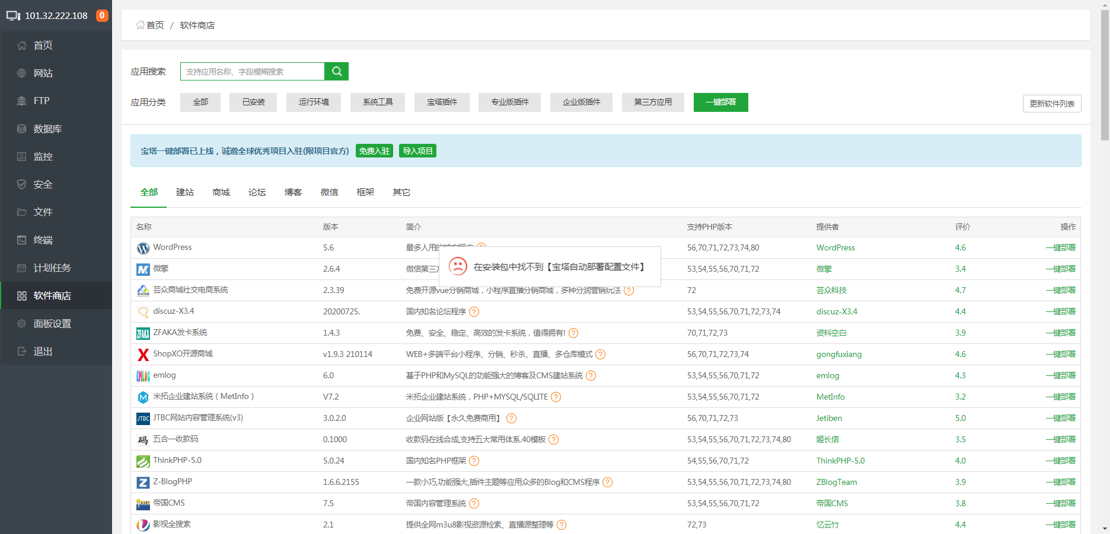Open 安全 in the sidebar
The height and width of the screenshot is (534, 1110).
(56, 184)
